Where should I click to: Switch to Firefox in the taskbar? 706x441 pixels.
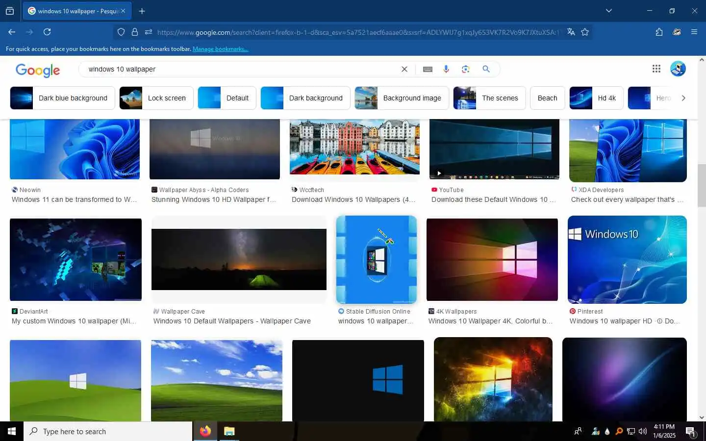(205, 431)
